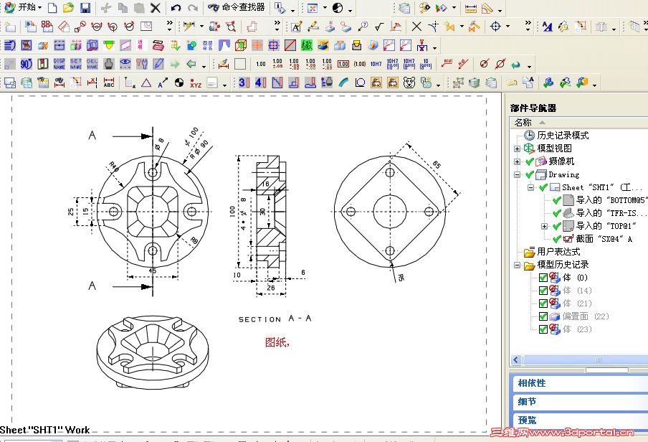The height and width of the screenshot is (442, 648).
Task: Save the part with the floppy disk icon
Action: click(85, 7)
